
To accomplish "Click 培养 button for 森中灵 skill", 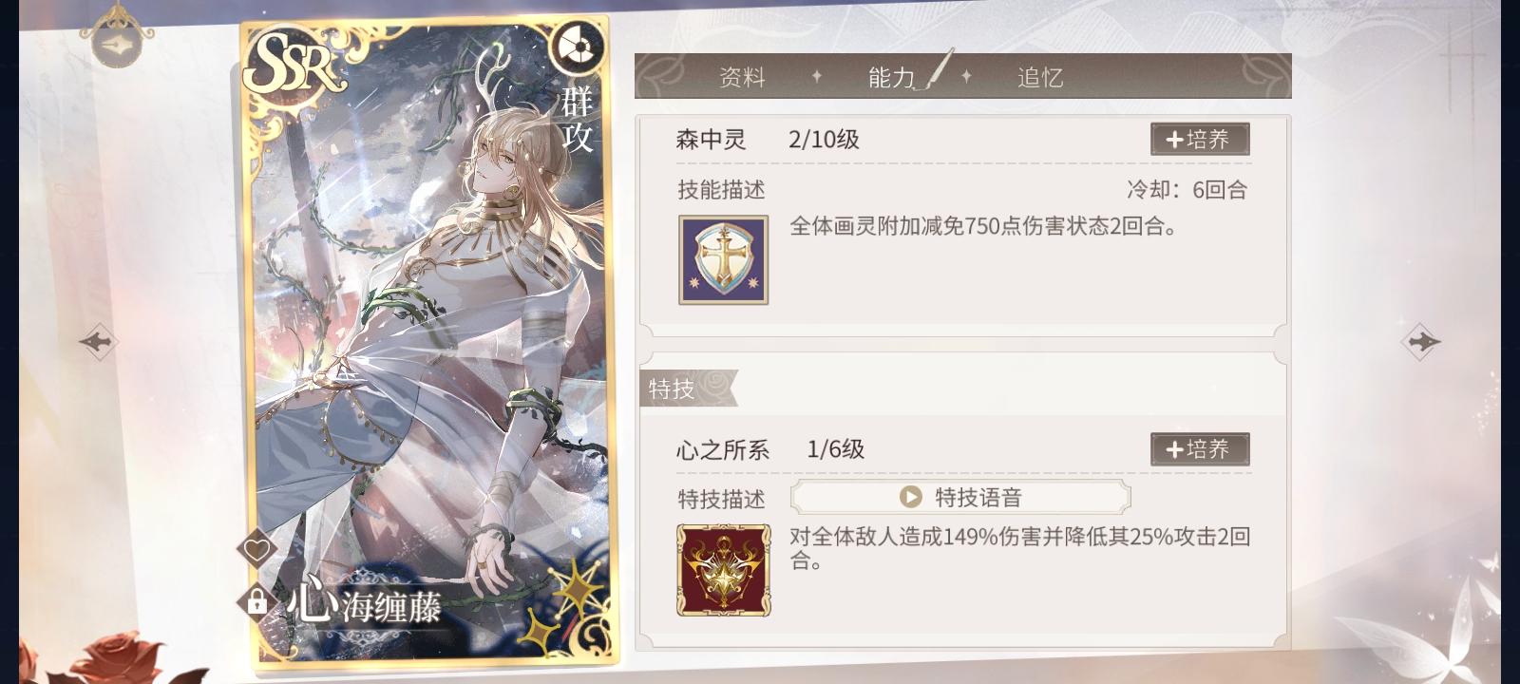I will pos(1200,140).
